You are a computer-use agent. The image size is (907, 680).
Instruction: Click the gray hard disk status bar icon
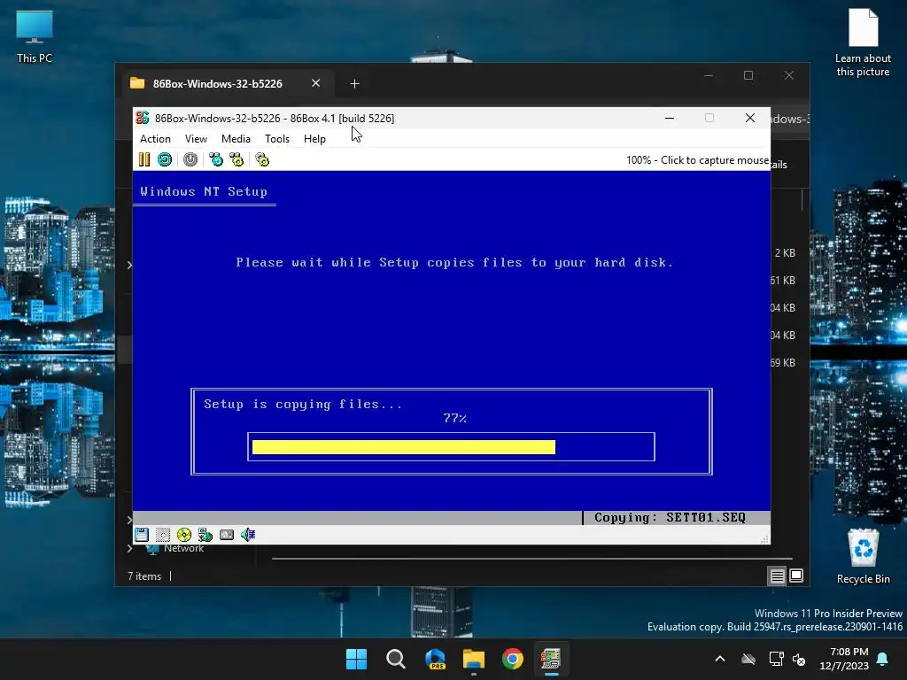(227, 535)
